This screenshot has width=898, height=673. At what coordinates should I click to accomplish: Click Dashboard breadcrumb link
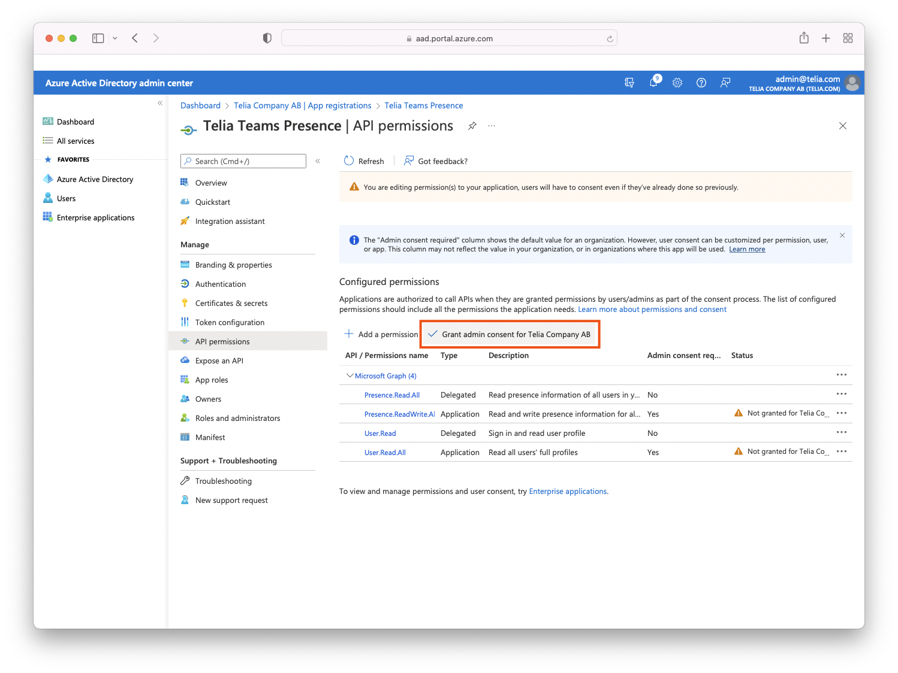tap(200, 105)
